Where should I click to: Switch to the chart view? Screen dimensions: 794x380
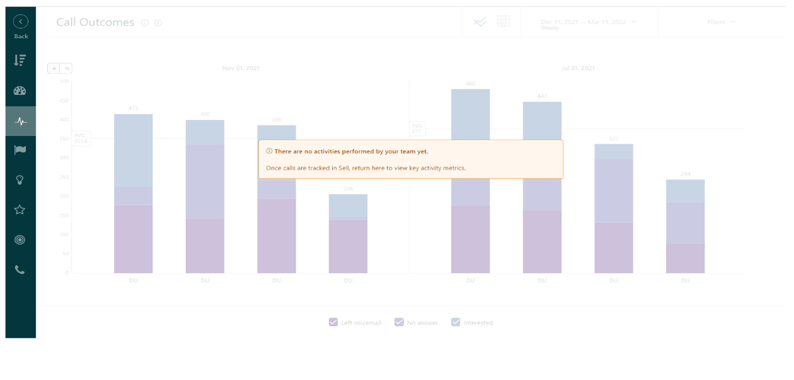480,22
